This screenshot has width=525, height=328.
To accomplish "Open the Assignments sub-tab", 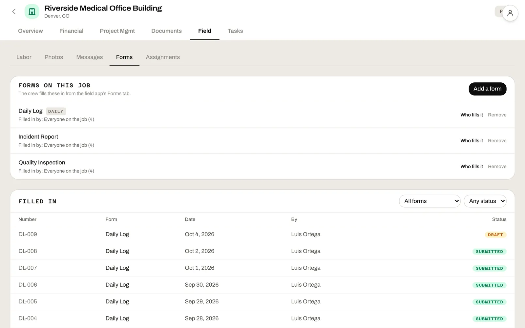I will [163, 57].
